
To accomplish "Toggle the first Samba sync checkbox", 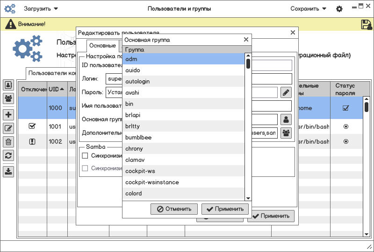I will pyautogui.click(x=85, y=155).
